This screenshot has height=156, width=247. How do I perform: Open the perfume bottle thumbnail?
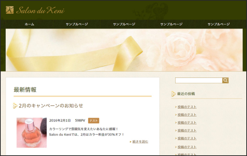click(x=32, y=133)
